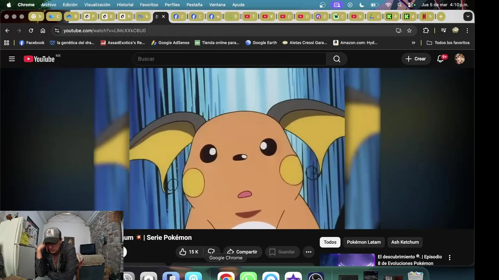Open Todos los favoritos folder

tap(448, 43)
